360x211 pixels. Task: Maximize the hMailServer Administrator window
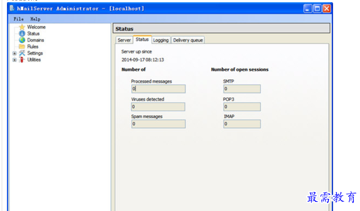pyautogui.click(x=317, y=9)
